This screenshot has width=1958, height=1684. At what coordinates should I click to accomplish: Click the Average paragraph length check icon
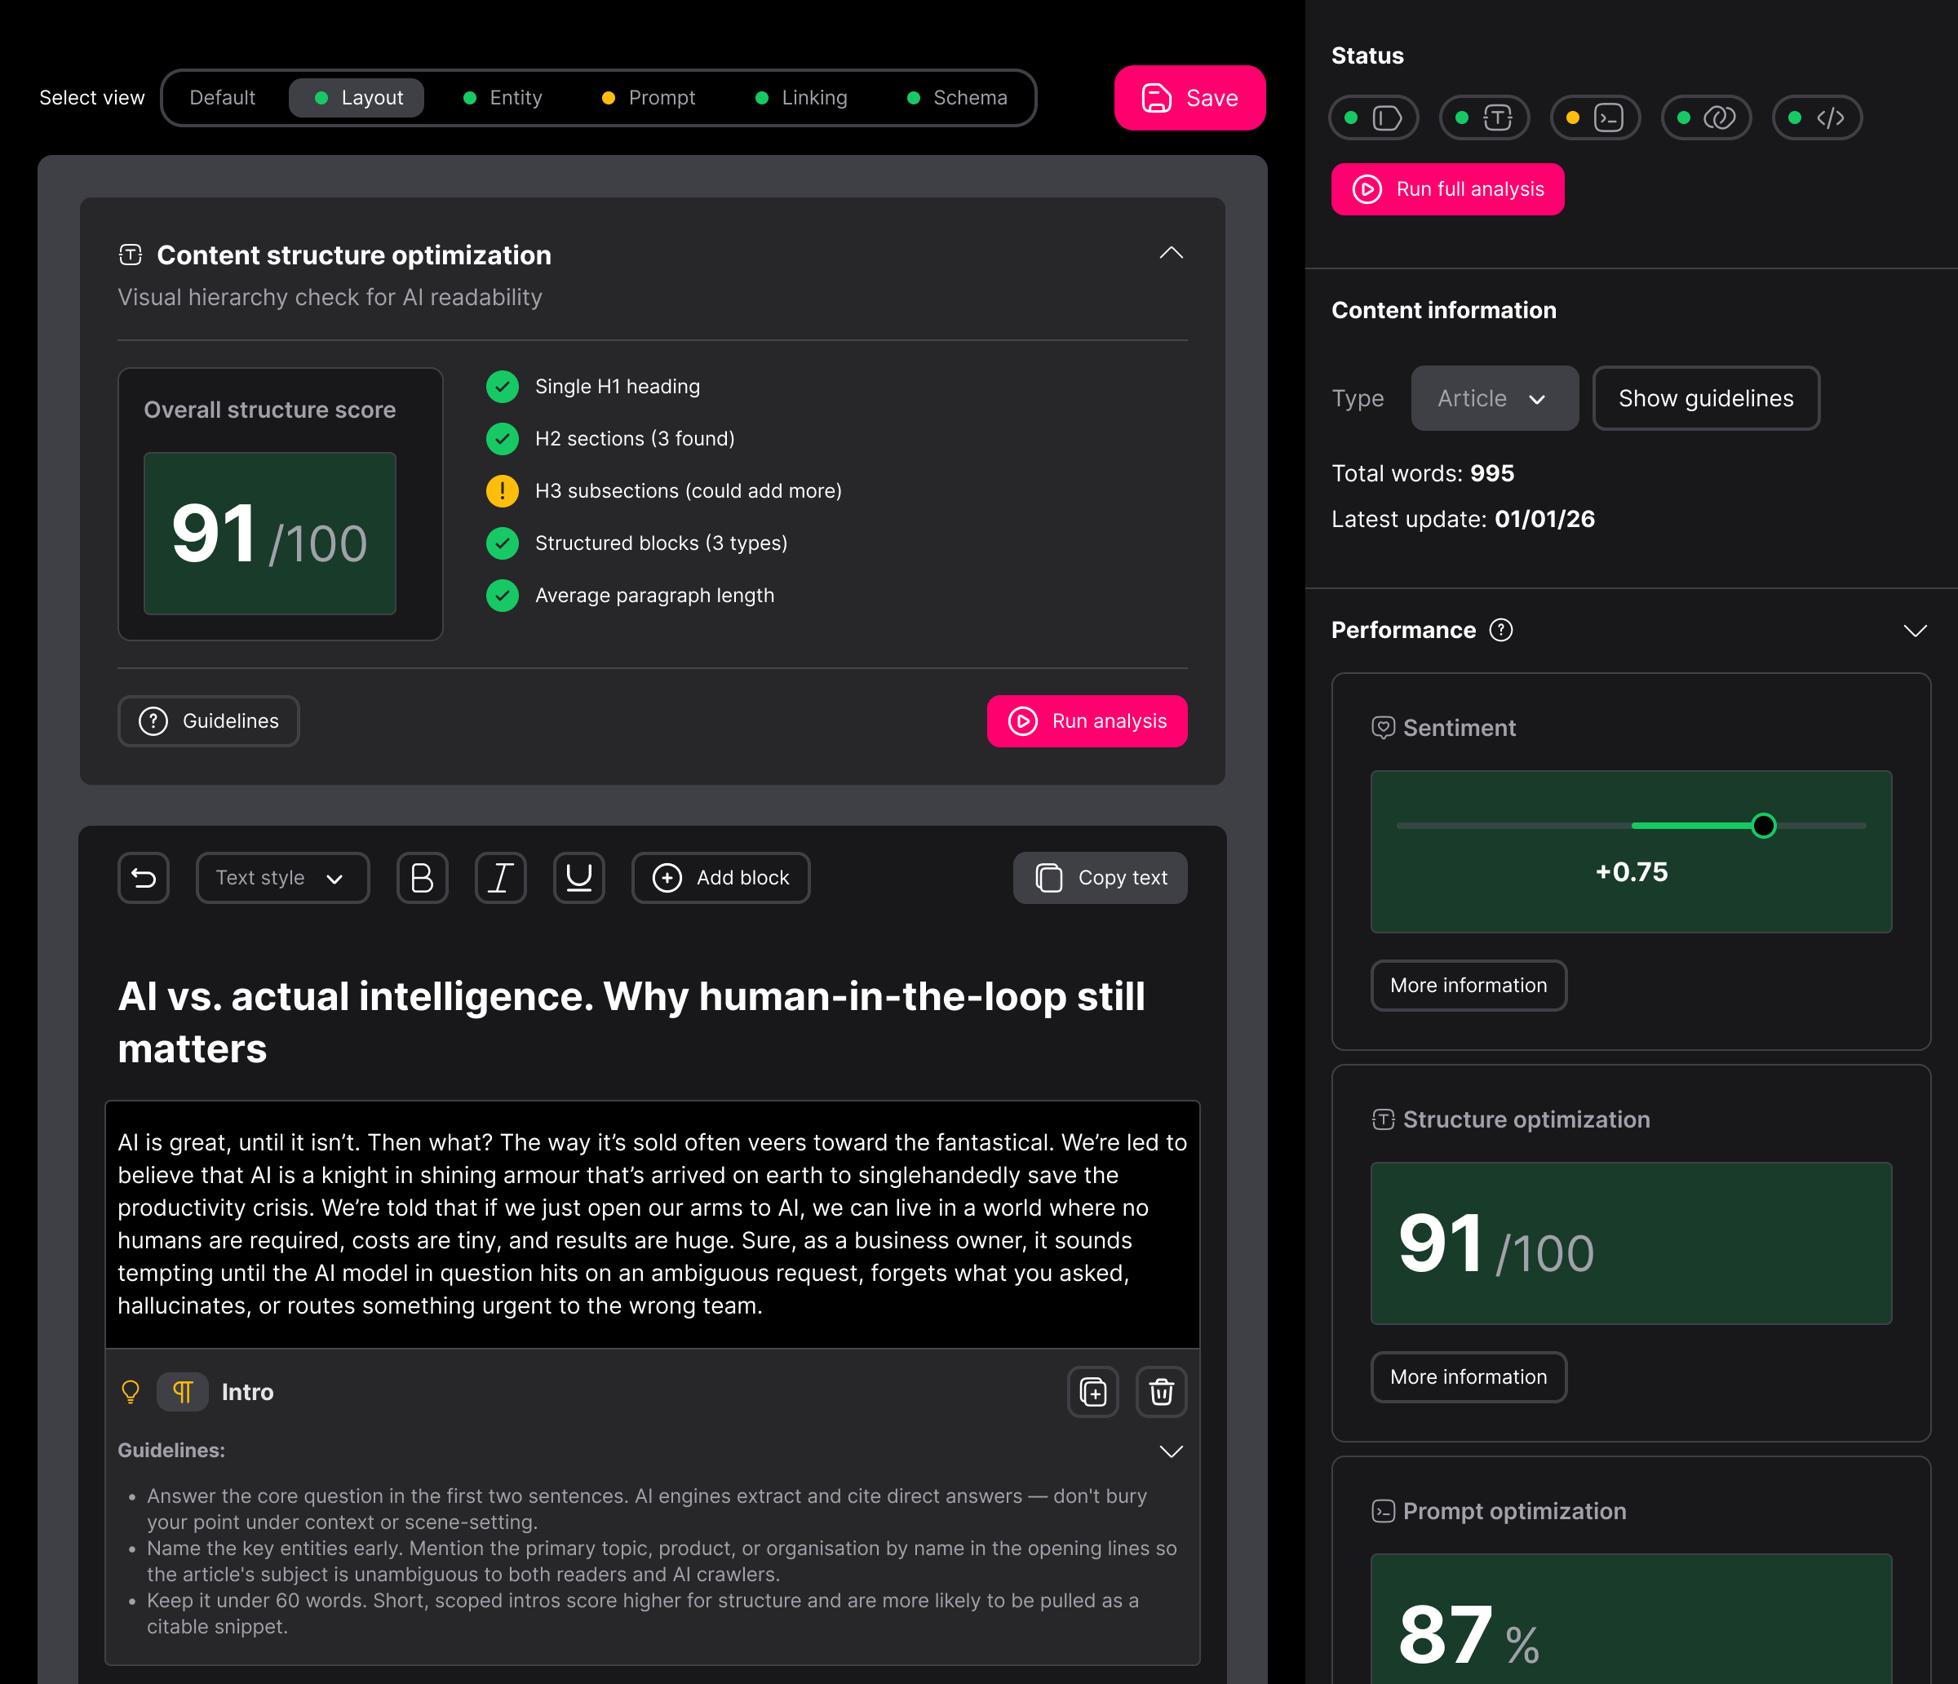(x=503, y=596)
